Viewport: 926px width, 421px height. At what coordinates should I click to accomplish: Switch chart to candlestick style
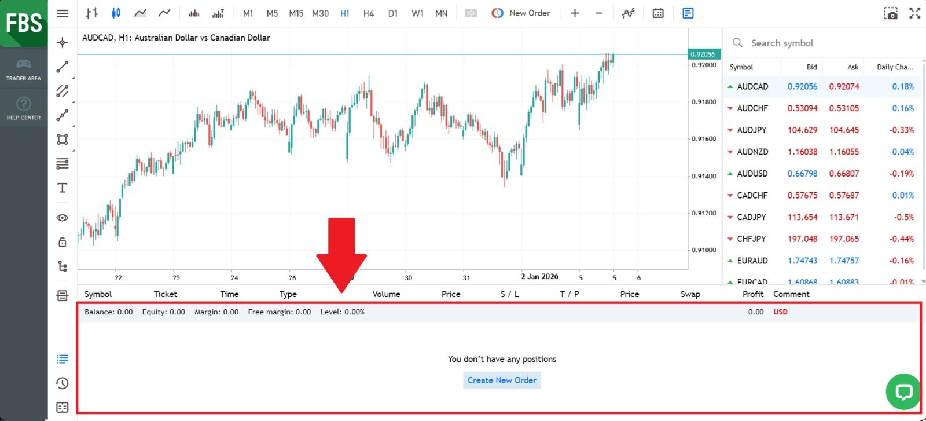pyautogui.click(x=116, y=13)
